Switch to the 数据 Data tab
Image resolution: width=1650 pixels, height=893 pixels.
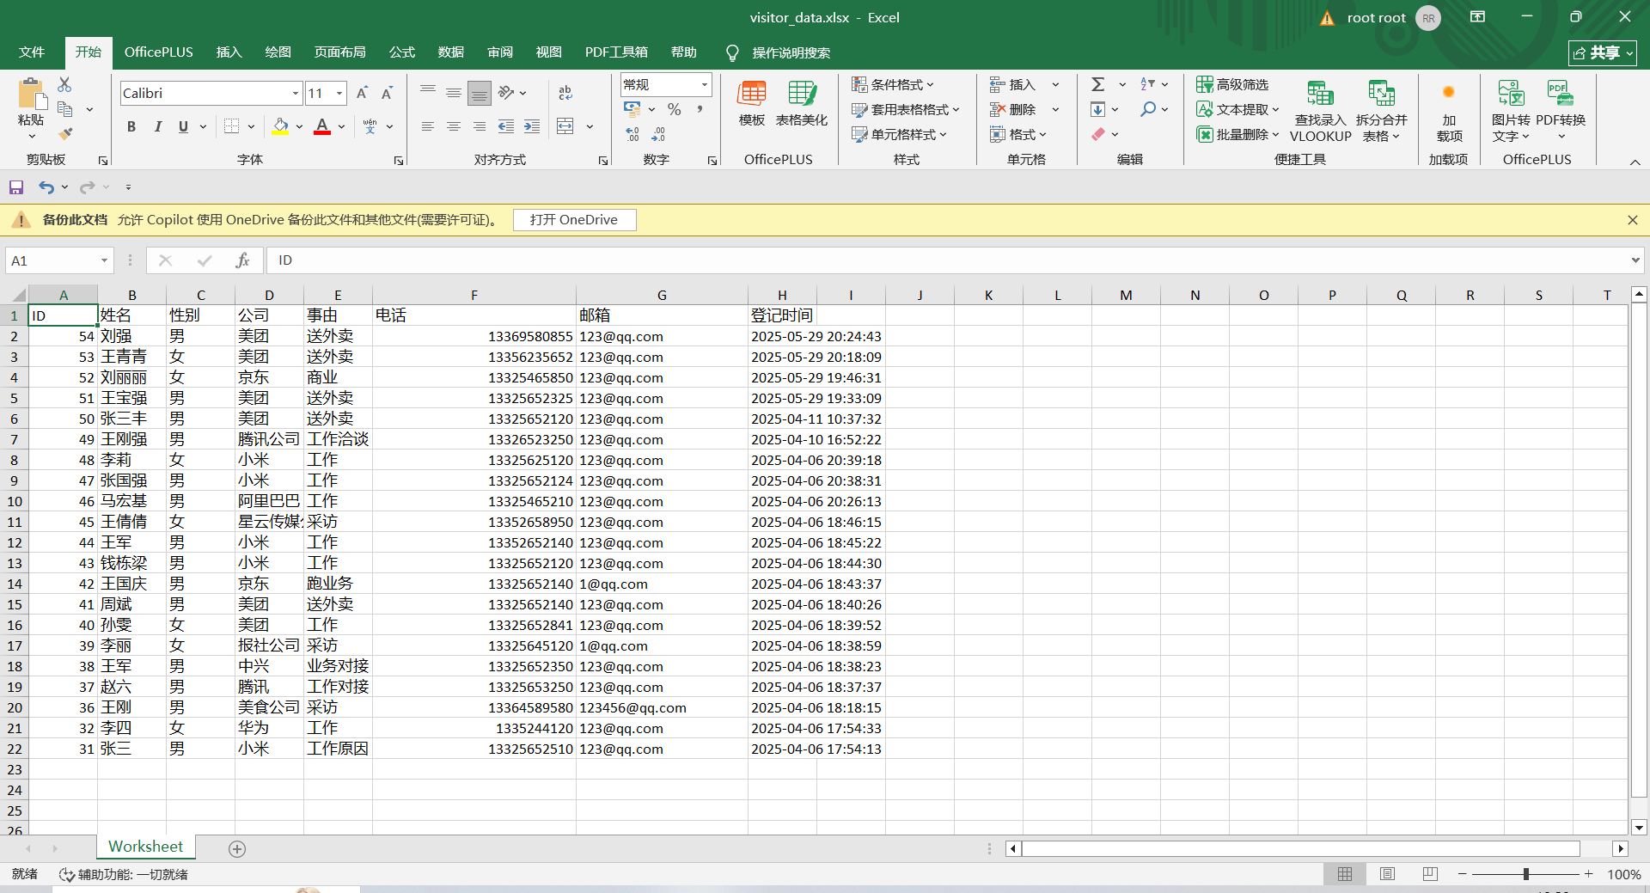click(x=450, y=52)
